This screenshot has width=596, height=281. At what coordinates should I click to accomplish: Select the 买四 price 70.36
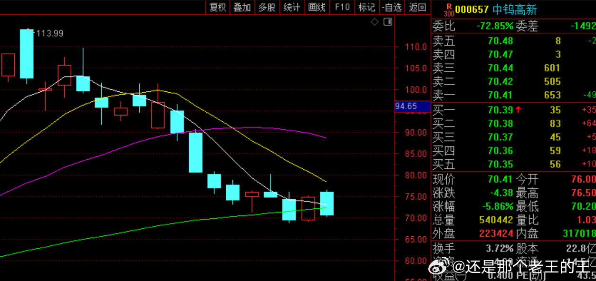pyautogui.click(x=500, y=151)
